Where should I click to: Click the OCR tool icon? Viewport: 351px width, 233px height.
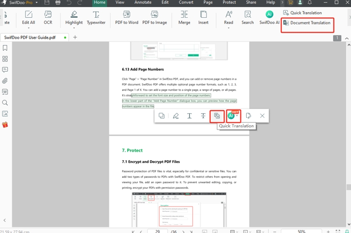point(48,15)
